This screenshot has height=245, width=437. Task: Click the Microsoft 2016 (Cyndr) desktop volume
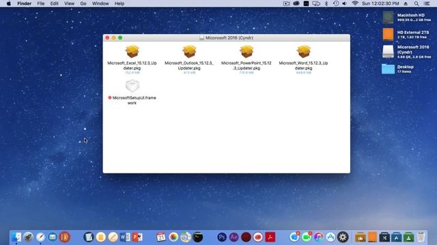388,52
